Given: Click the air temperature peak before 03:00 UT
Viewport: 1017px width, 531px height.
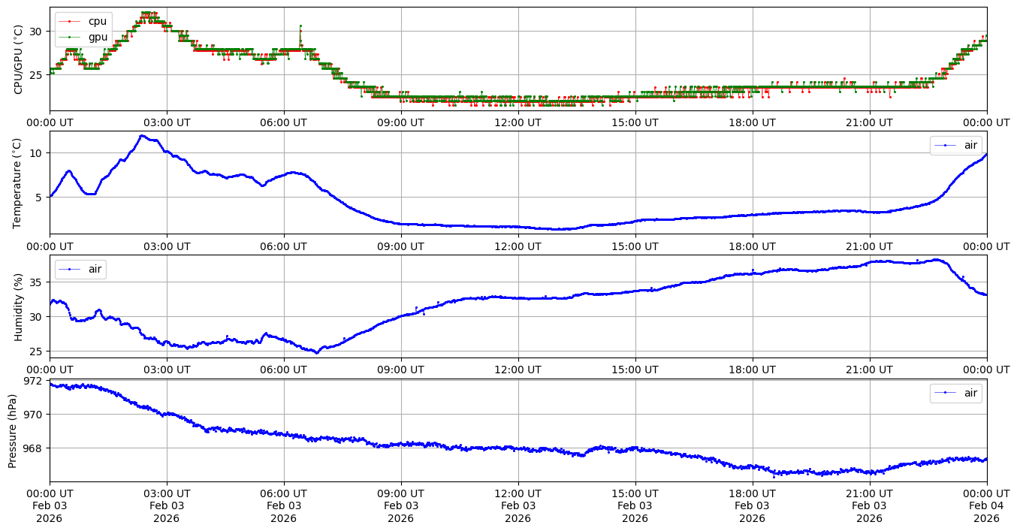Looking at the screenshot, I should [x=141, y=136].
